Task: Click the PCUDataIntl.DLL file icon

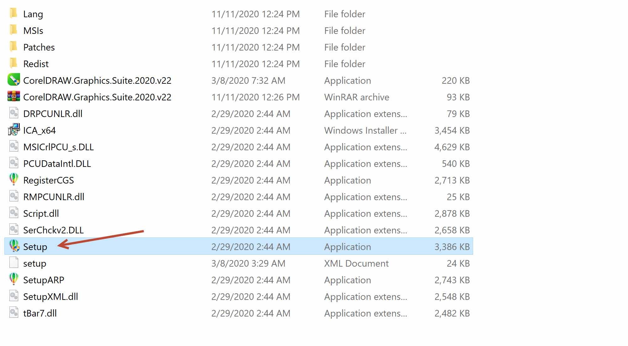Action: [x=14, y=163]
